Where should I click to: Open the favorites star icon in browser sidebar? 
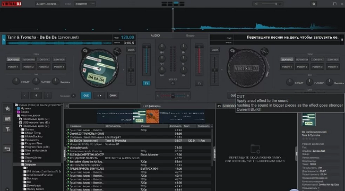[x=7, y=108]
